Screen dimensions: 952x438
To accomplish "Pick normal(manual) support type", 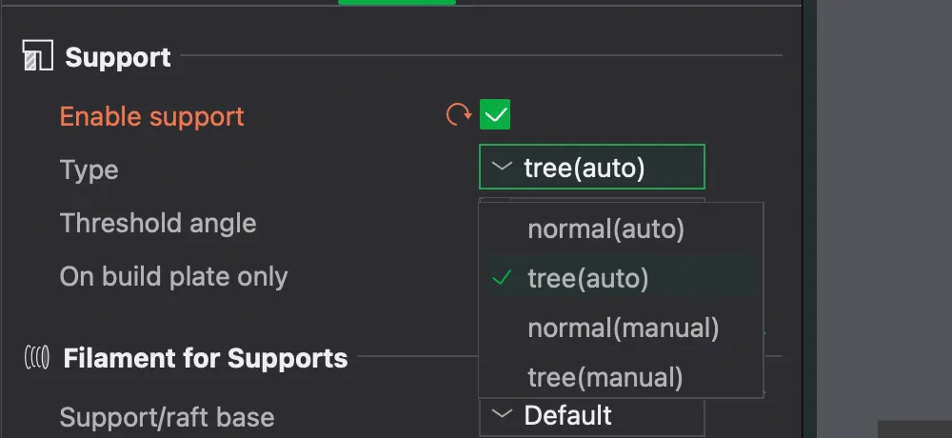I will click(621, 328).
